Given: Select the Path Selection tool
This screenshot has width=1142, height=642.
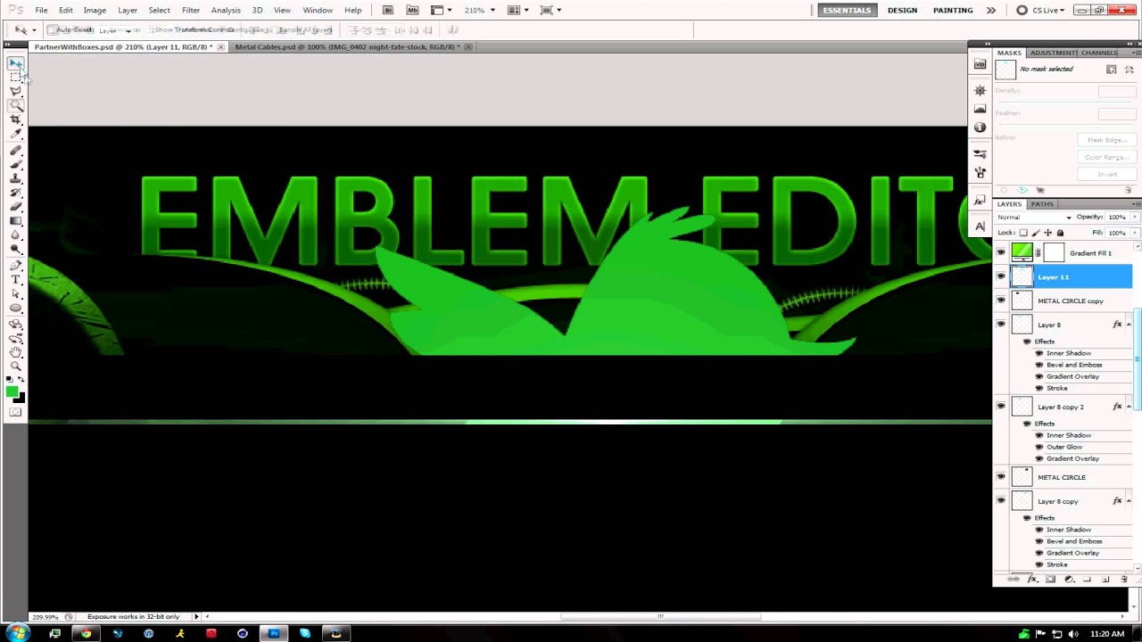Looking at the screenshot, I should 15,294.
